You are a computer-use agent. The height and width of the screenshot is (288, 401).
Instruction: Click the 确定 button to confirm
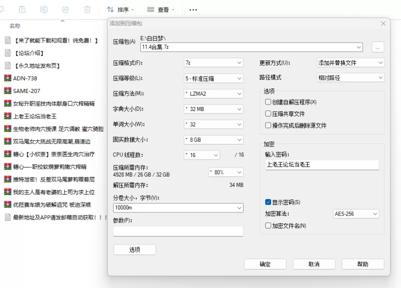(265, 264)
